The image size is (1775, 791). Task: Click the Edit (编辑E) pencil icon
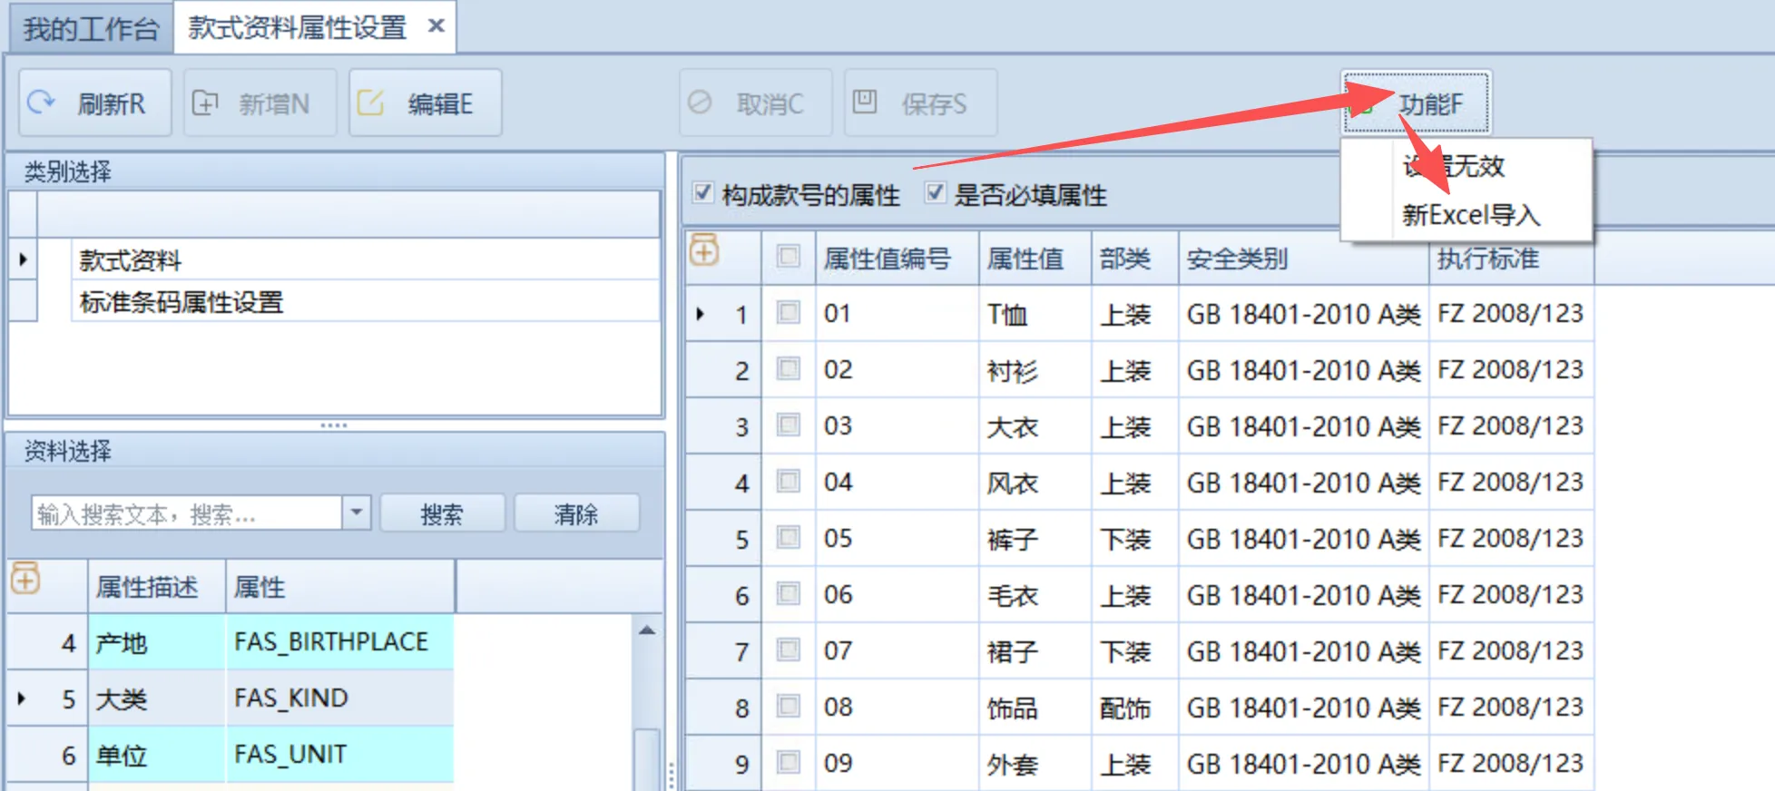(370, 103)
